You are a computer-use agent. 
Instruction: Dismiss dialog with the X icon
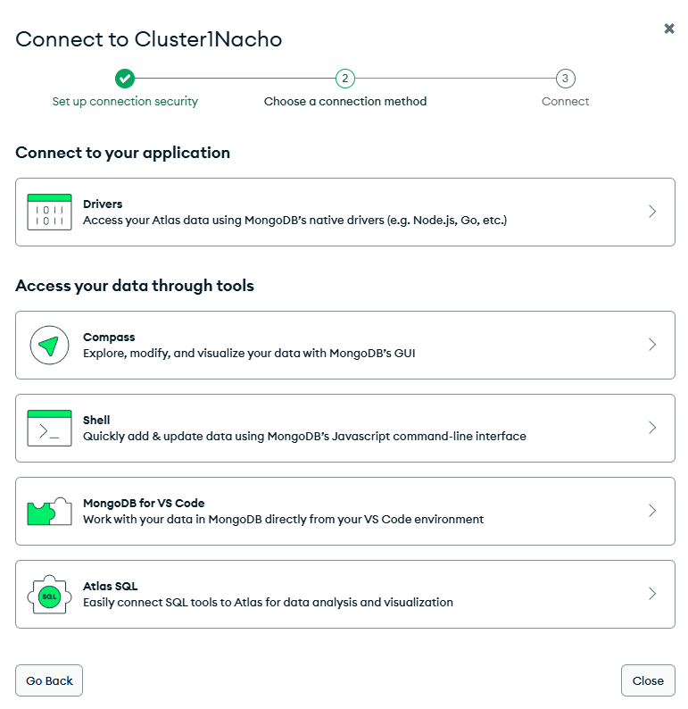pos(669,29)
